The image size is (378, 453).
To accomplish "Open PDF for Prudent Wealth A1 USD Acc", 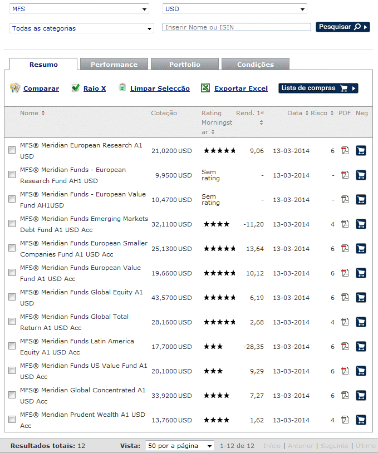I will click(x=345, y=420).
